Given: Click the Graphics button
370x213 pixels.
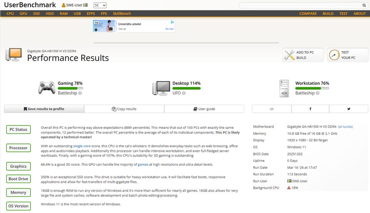Looking at the screenshot, I should (x=18, y=166).
